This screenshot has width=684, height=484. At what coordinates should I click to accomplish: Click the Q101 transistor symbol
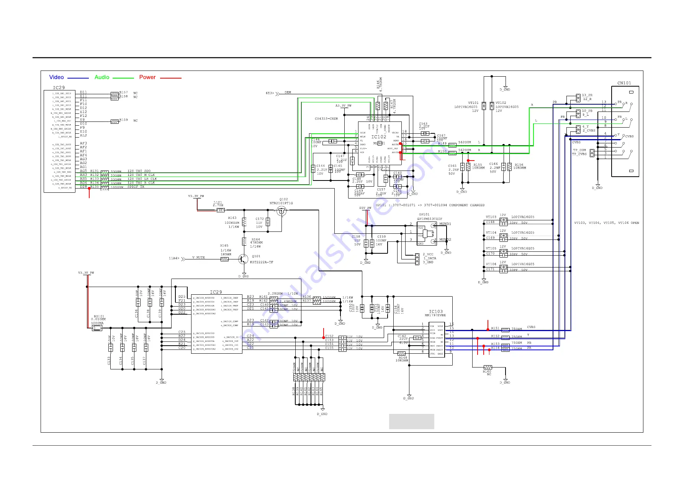[243, 259]
